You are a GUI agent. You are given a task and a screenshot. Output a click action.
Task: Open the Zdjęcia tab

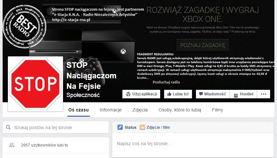(140, 110)
